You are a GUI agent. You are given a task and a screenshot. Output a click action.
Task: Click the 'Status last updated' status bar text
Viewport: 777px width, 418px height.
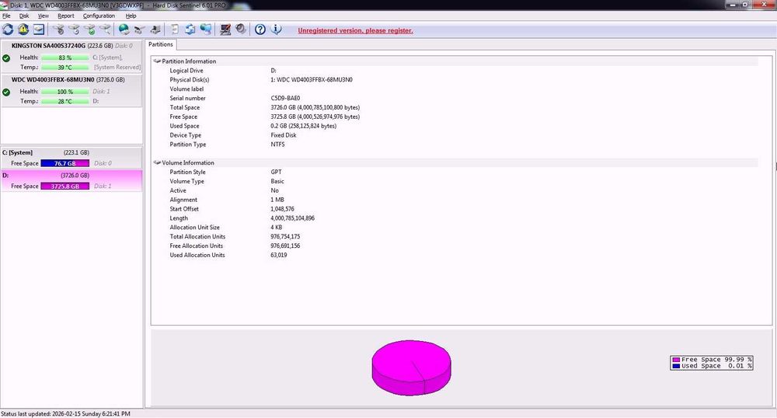(65, 413)
